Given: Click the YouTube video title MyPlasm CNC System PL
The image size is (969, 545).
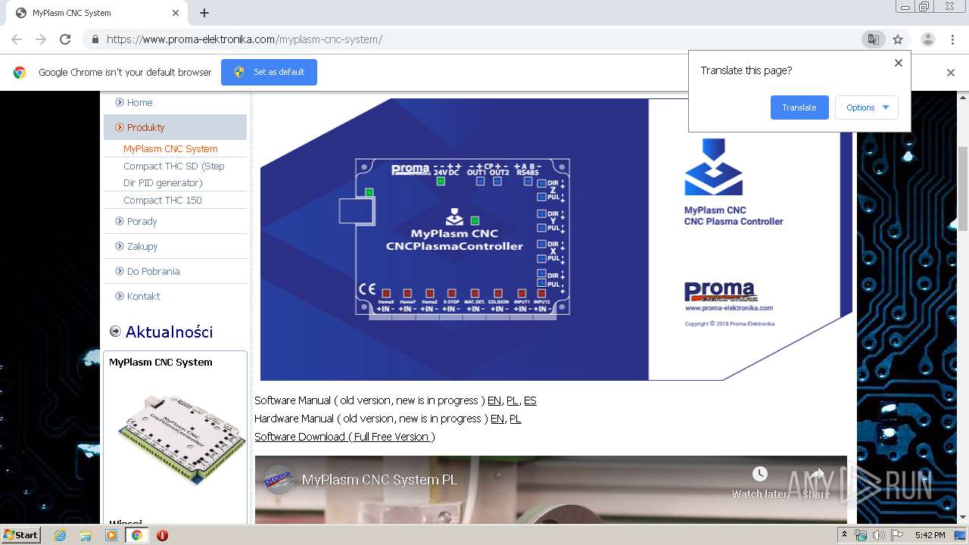Looking at the screenshot, I should (379, 479).
